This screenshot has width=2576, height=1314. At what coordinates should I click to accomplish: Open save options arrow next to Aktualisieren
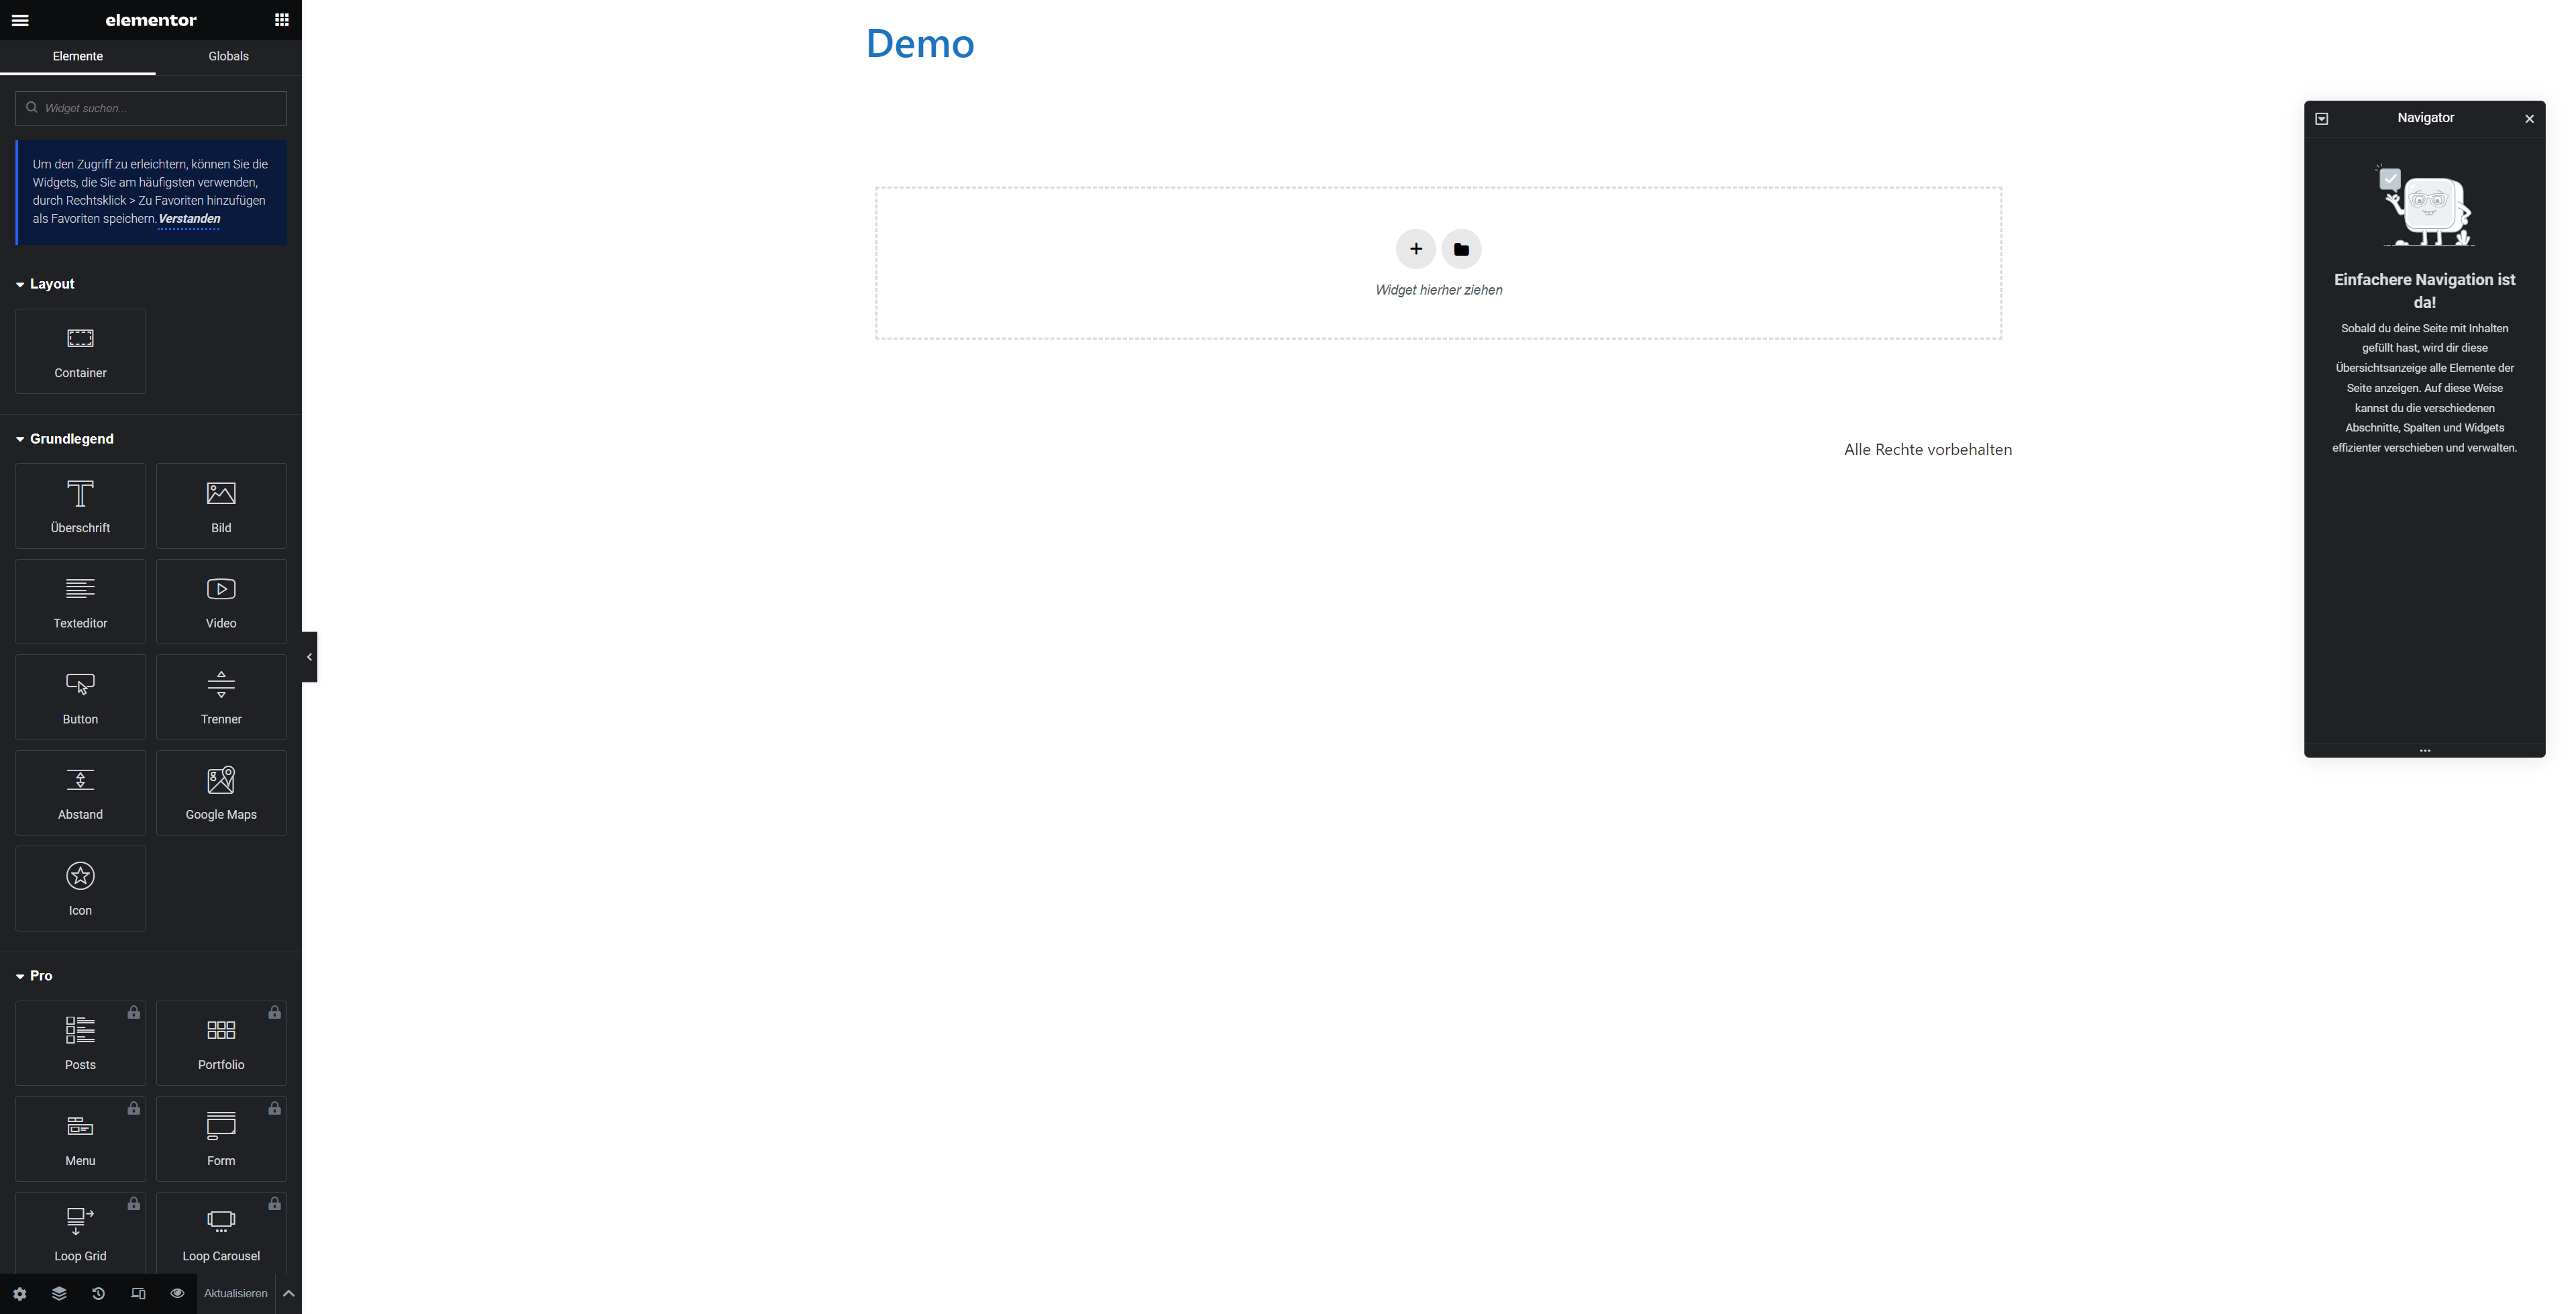click(x=288, y=1293)
